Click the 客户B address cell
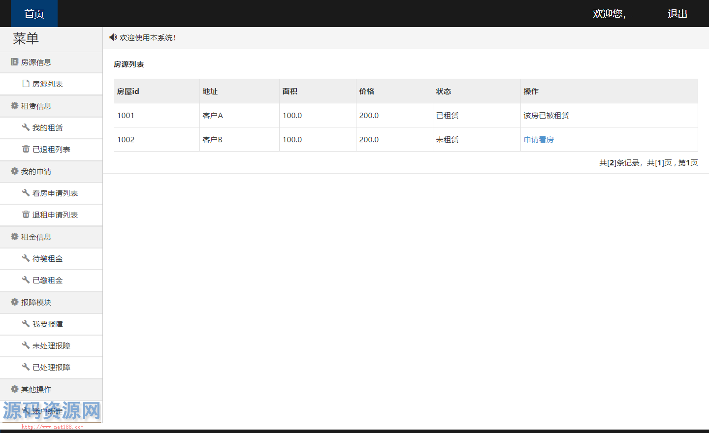Screen dimensions: 709x433 (x=239, y=139)
